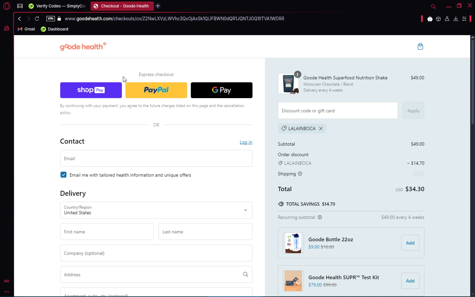Focus the Discount code or gift card field
This screenshot has width=475, height=297.
click(338, 111)
